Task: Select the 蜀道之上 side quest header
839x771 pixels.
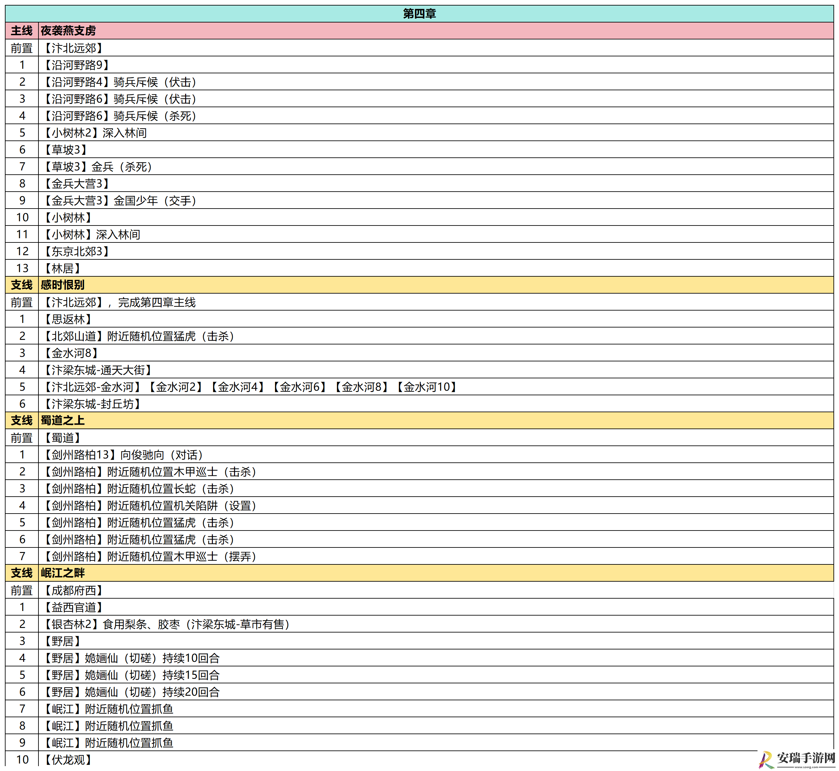Action: pyautogui.click(x=419, y=421)
